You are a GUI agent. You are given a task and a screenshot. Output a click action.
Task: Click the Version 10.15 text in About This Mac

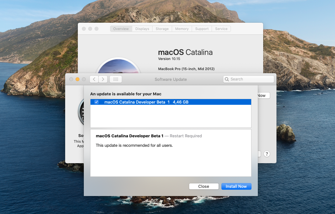click(169, 59)
